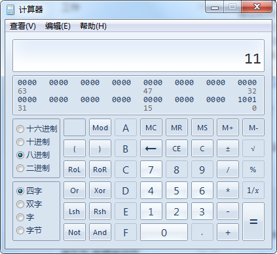Screen dimensions: 277x254
Task: Click the hex digit A button
Action: [x=126, y=128]
